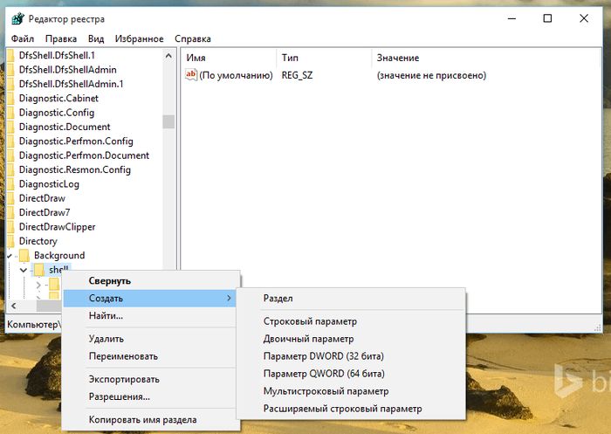
Task: Expand the first subkey under shell
Action: (x=38, y=284)
